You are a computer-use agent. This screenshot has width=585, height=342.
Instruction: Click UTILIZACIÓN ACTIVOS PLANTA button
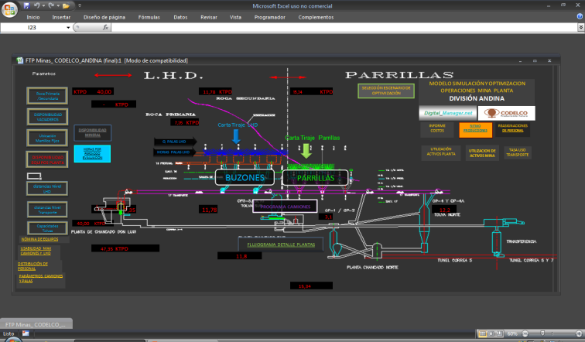pos(441,152)
